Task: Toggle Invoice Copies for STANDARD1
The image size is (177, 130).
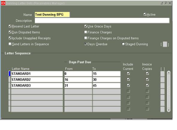Action: click(147, 73)
